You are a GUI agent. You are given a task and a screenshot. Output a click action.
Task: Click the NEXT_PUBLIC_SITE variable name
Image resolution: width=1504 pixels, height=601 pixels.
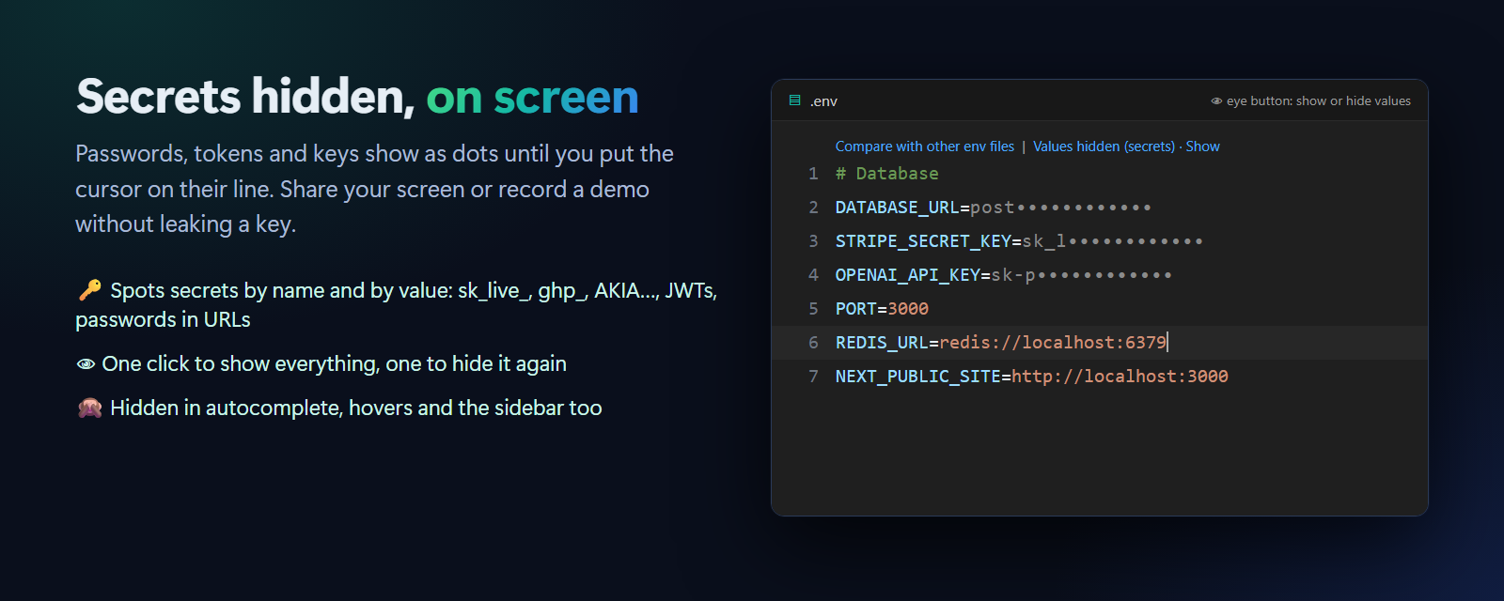tap(917, 377)
